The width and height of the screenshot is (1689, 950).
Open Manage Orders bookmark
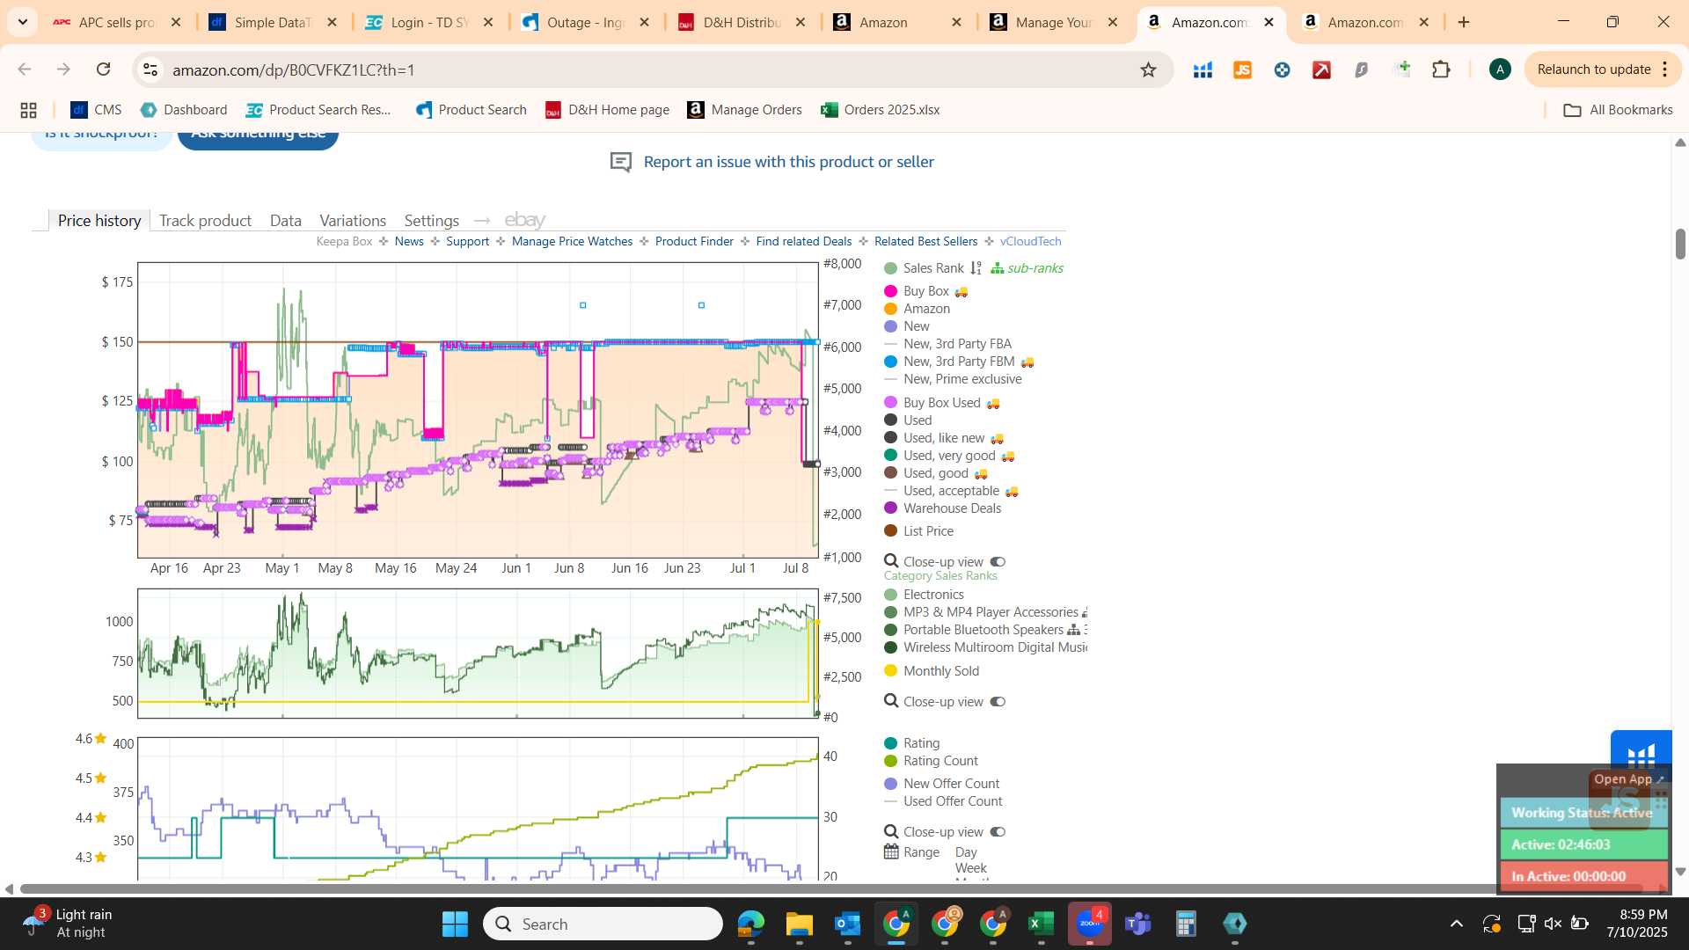tap(745, 110)
